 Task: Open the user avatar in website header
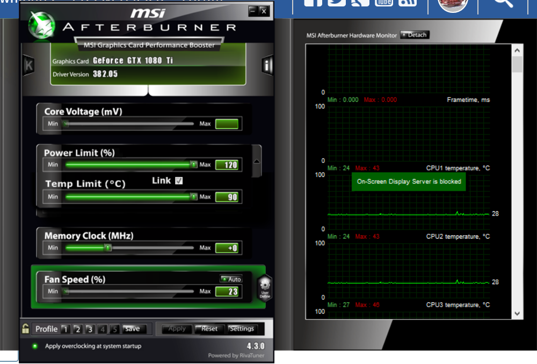pos(453,5)
